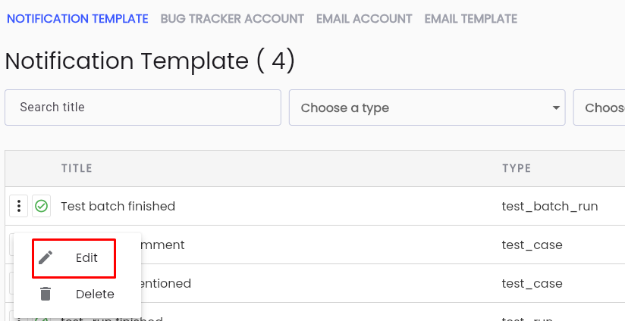The image size is (625, 321).
Task: Switch to the Bug Tracker Account tab
Action: pos(232,19)
